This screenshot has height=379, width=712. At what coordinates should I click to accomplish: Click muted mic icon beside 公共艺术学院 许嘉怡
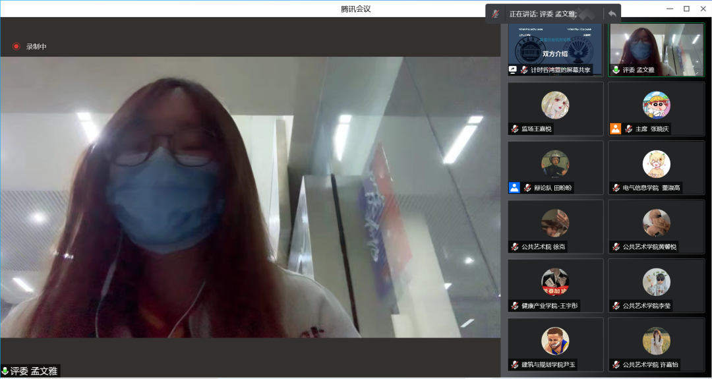coord(616,364)
